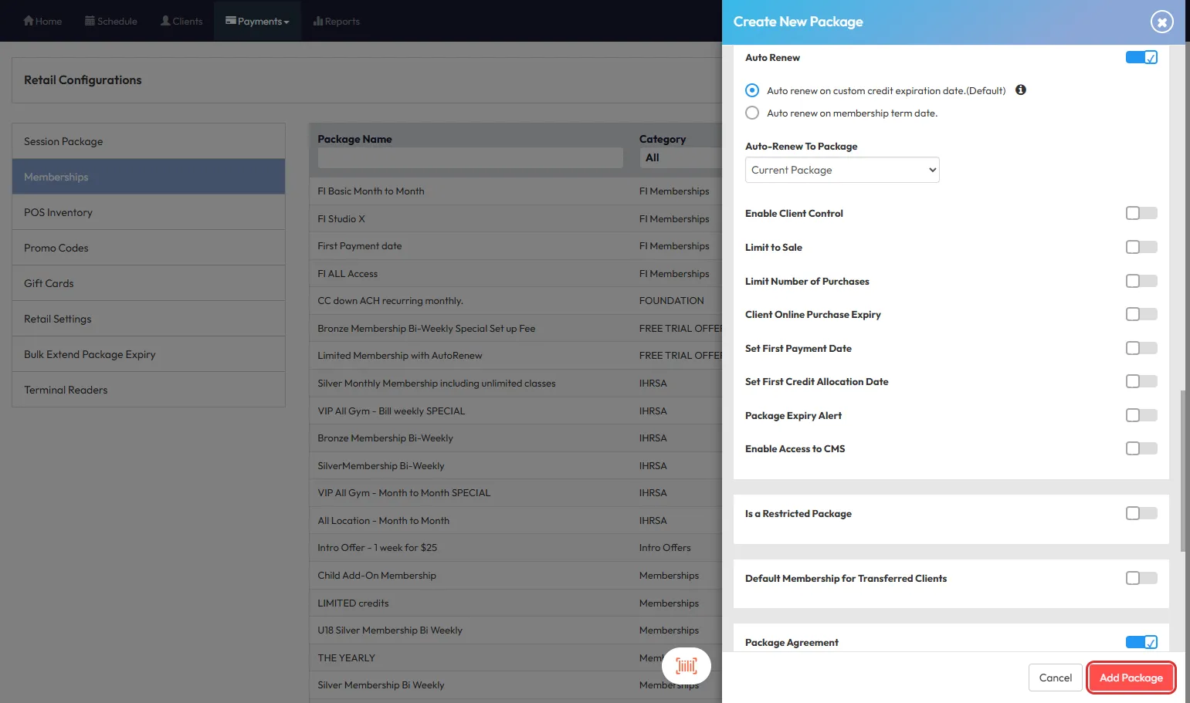
Task: Open the Reports chart icon
Action: coord(317,21)
